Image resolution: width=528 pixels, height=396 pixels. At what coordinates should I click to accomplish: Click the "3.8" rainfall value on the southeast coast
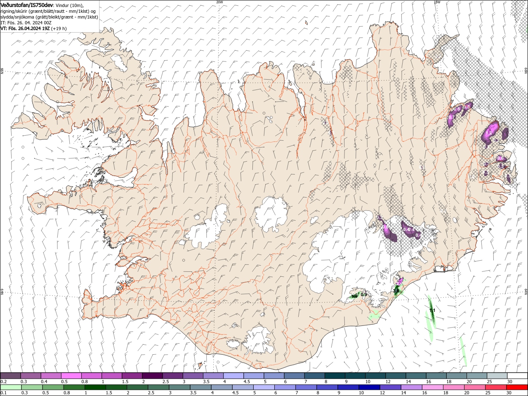396,291
